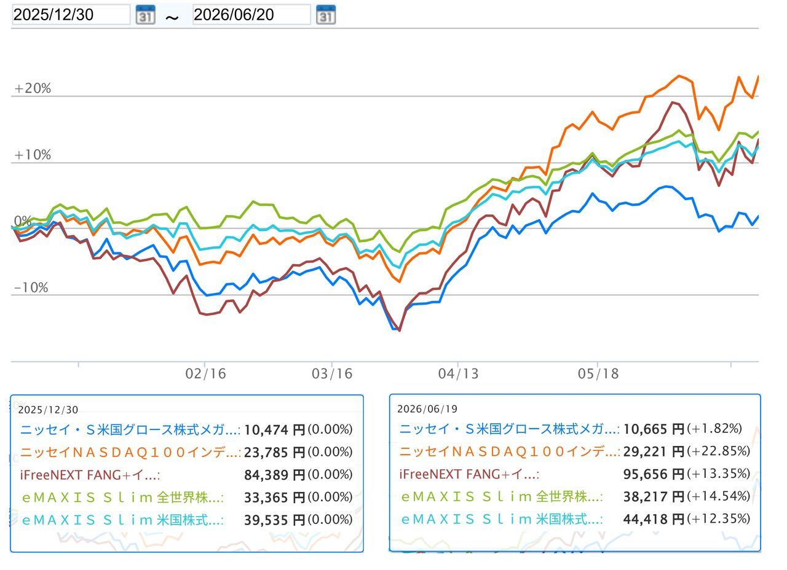Click the 0% axis label
The image size is (787, 570).
click(x=23, y=221)
